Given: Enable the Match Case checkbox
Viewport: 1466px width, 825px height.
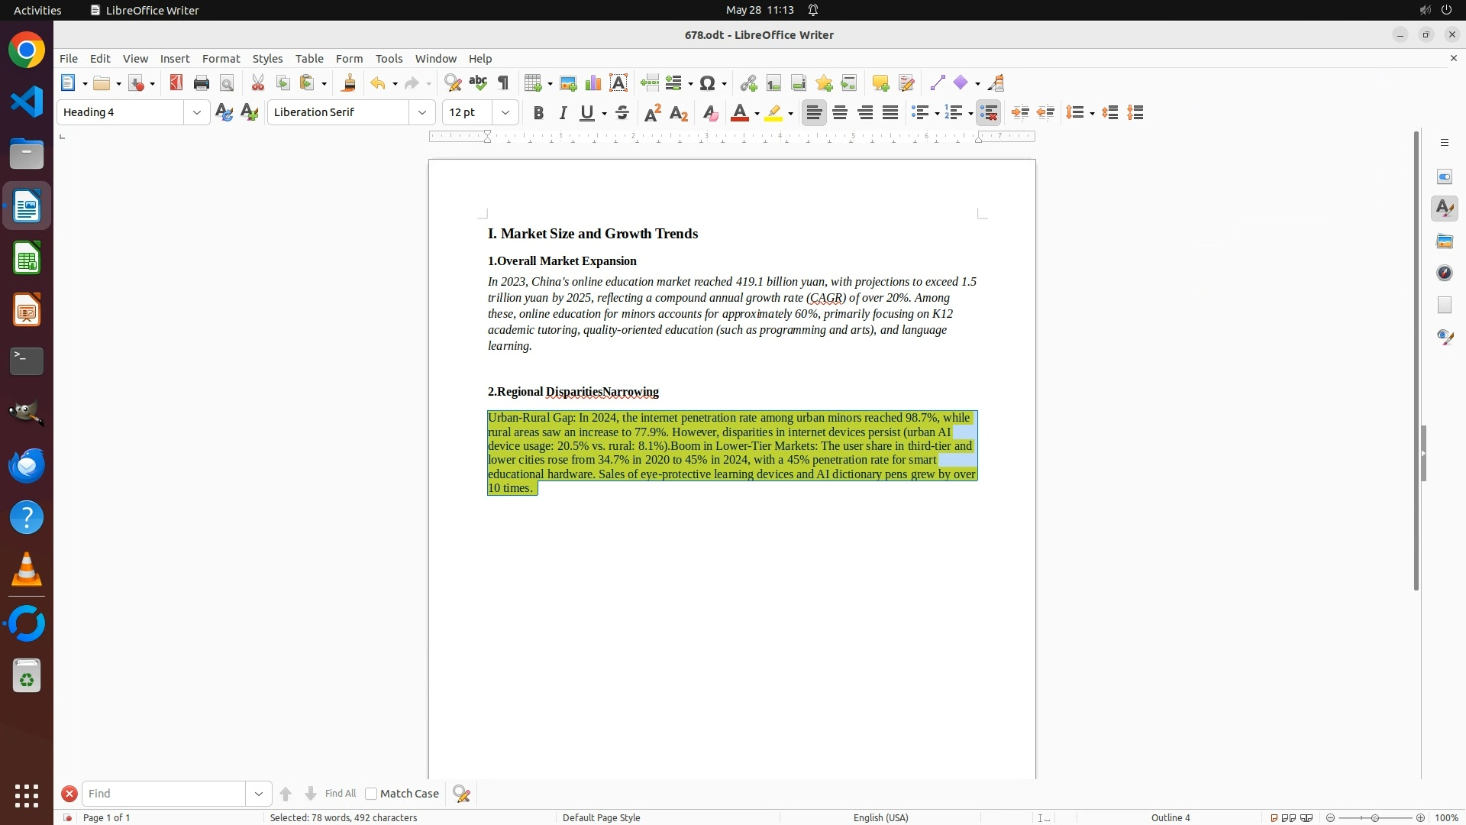Looking at the screenshot, I should click(371, 794).
